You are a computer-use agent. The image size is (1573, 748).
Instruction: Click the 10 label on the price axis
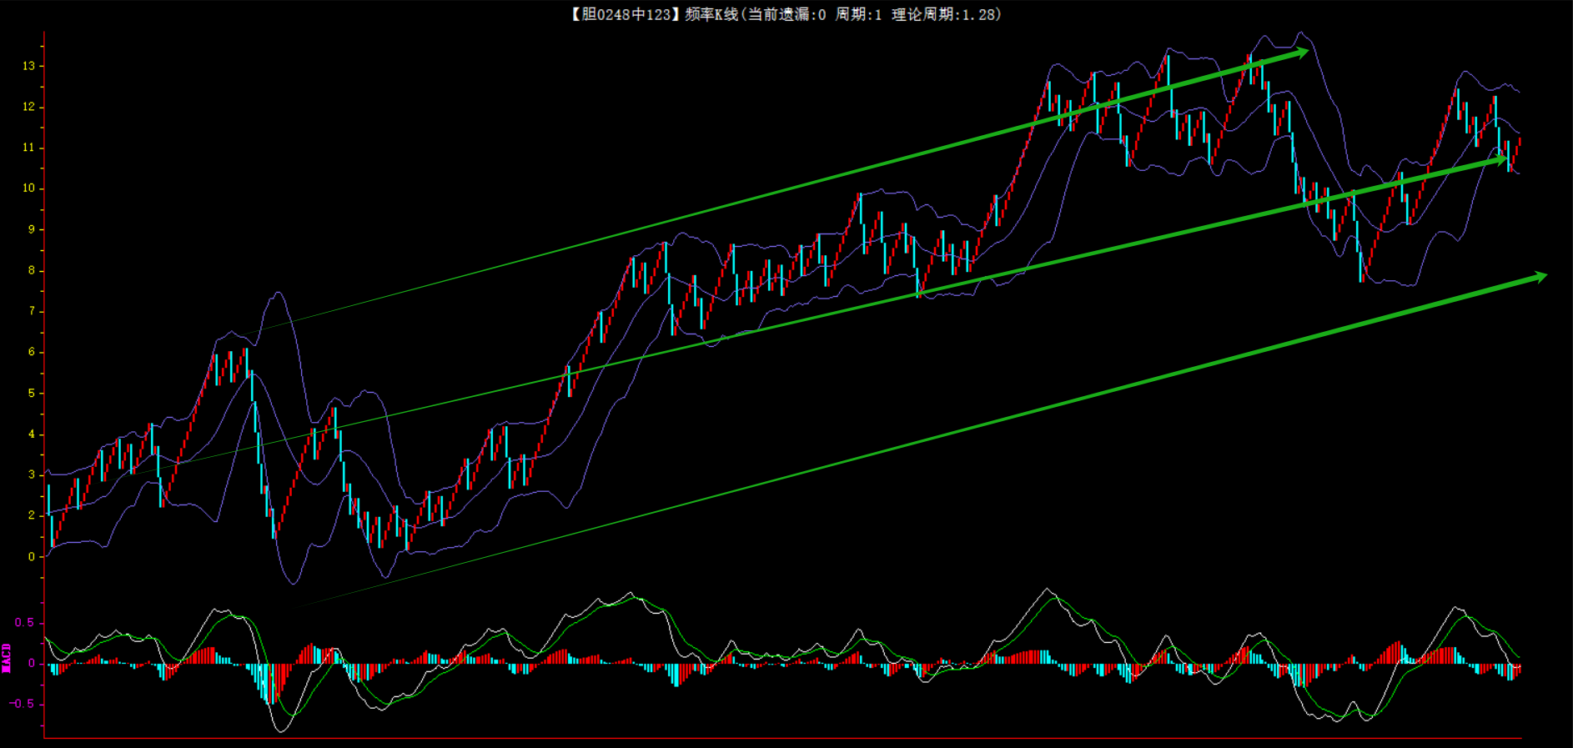29,188
